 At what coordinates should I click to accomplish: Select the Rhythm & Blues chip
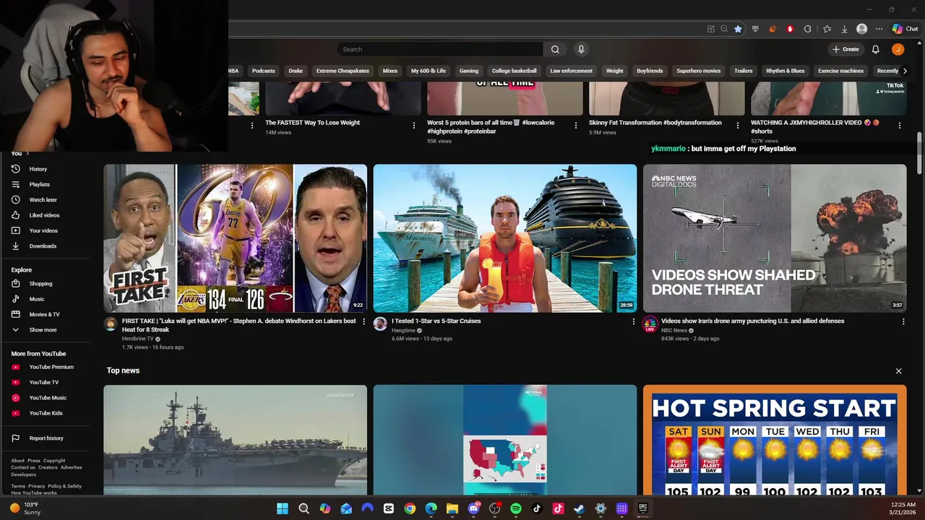pyautogui.click(x=786, y=71)
